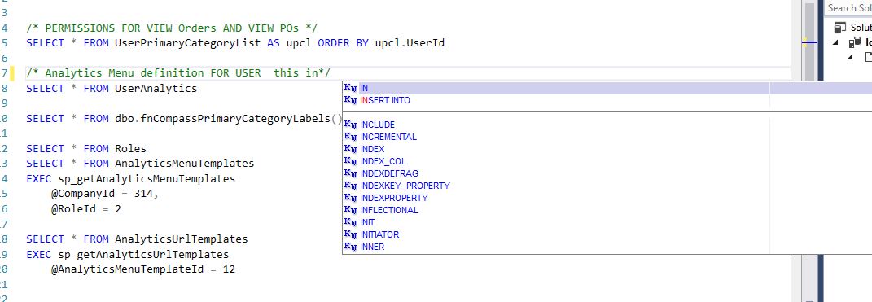Image resolution: width=872 pixels, height=302 pixels.
Task: Click the server project icon under Solution
Action: [855, 43]
